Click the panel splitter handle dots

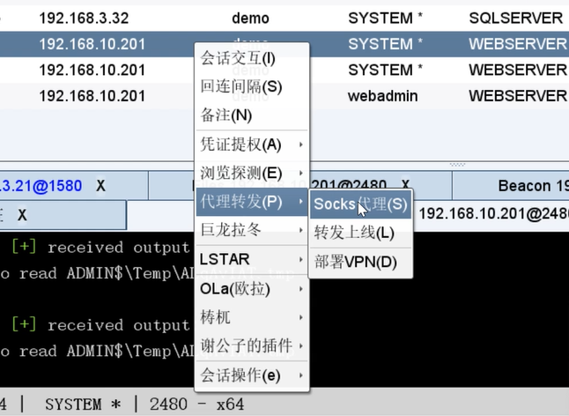tap(456, 165)
